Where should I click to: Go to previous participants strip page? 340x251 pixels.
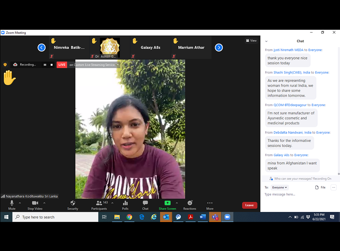click(x=42, y=48)
